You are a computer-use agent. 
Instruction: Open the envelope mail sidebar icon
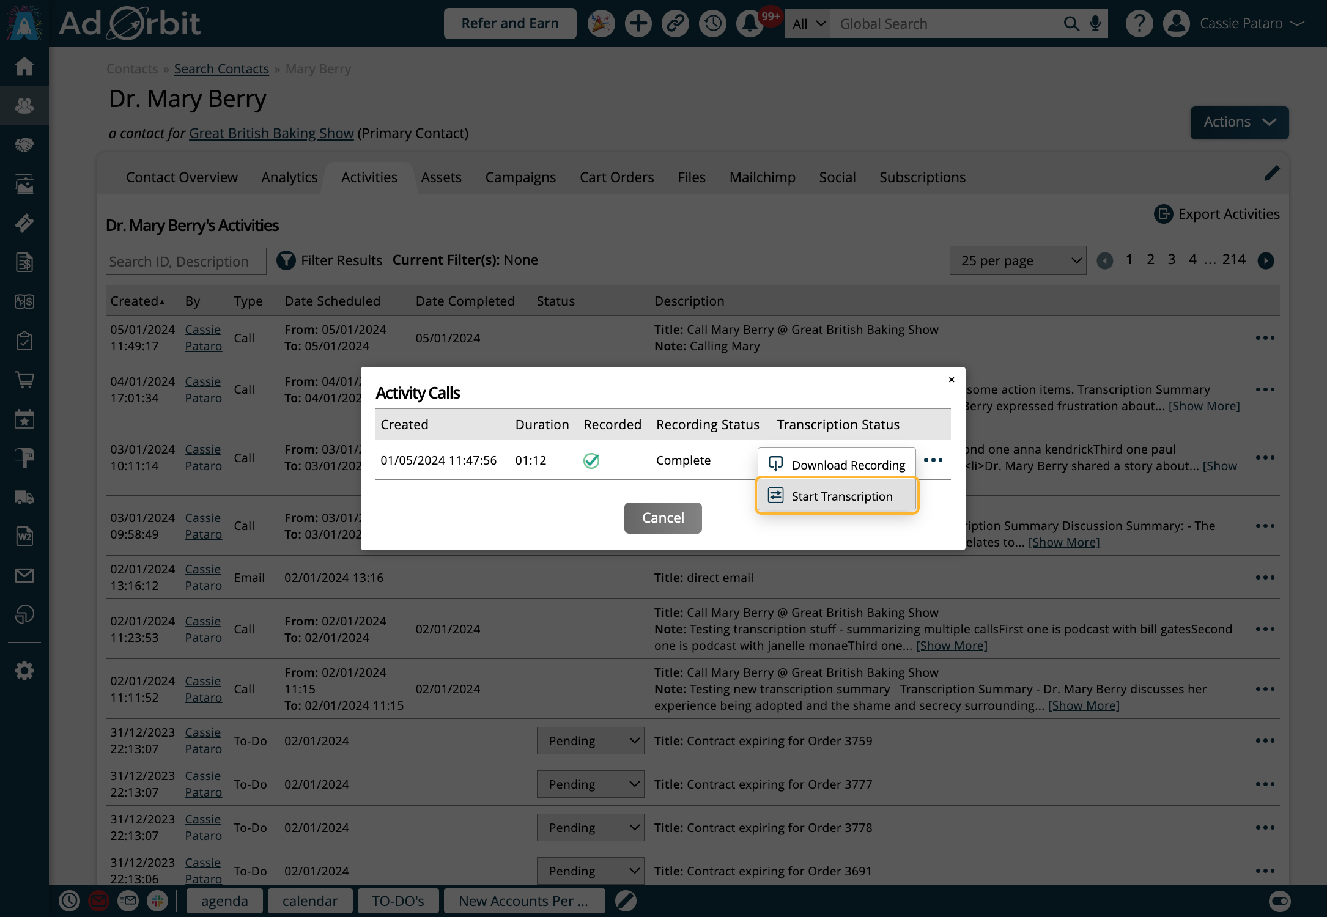[24, 575]
